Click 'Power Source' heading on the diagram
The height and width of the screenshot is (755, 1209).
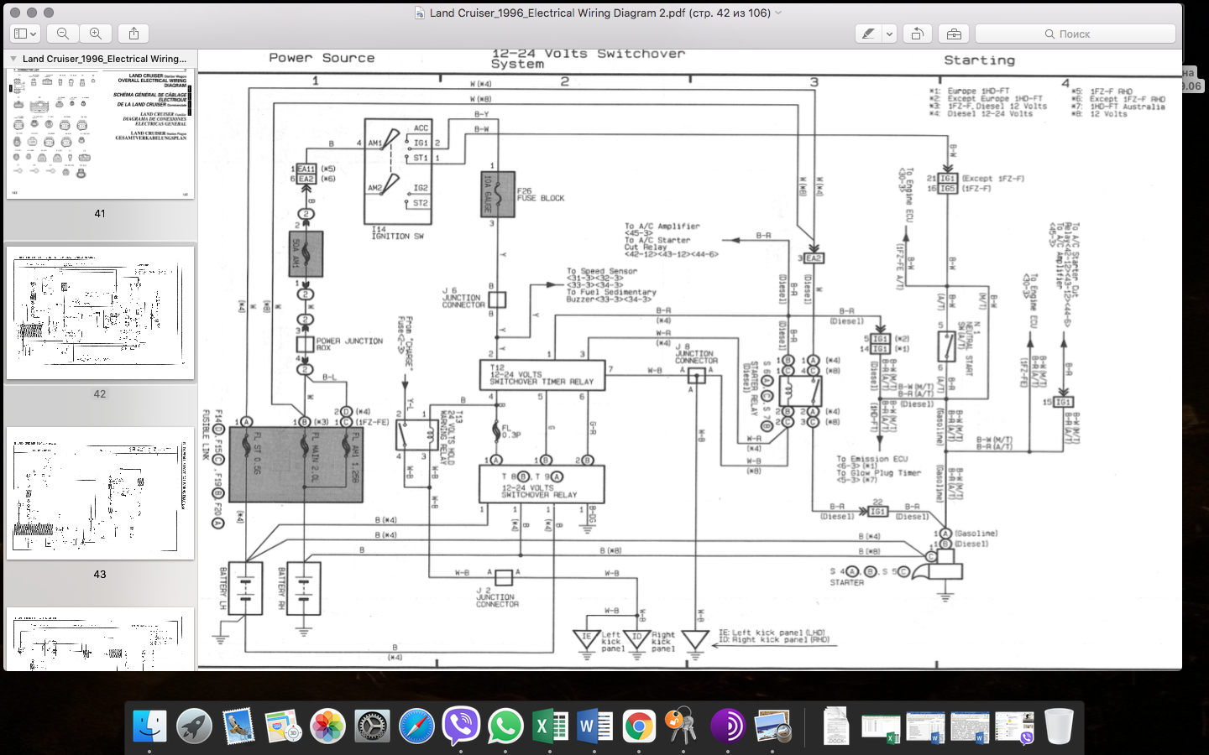coord(322,58)
